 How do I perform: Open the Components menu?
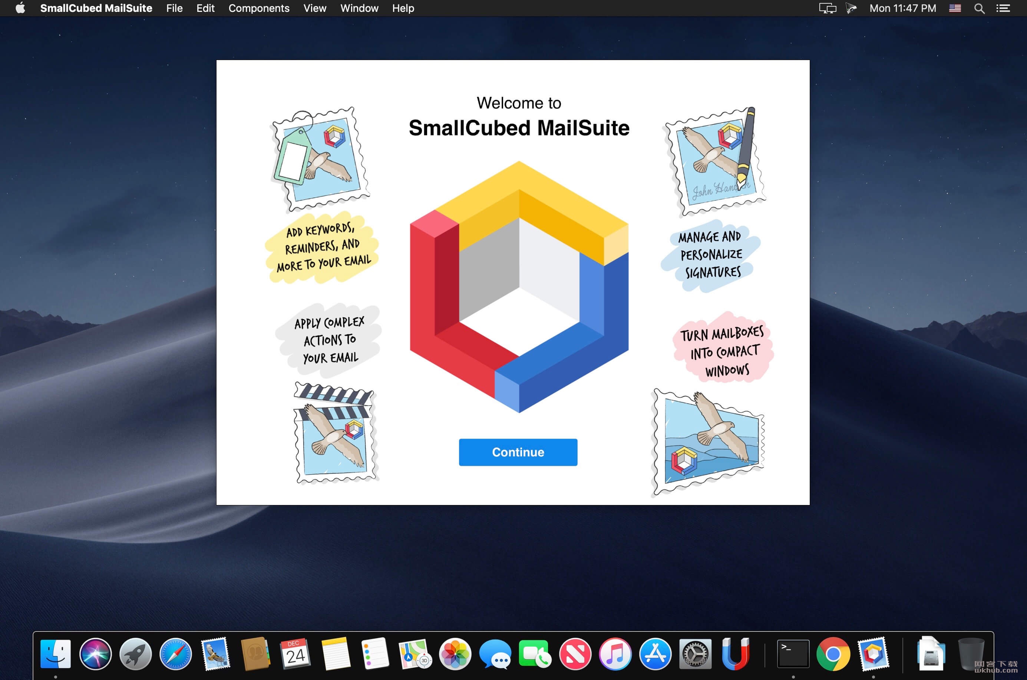[x=259, y=8]
